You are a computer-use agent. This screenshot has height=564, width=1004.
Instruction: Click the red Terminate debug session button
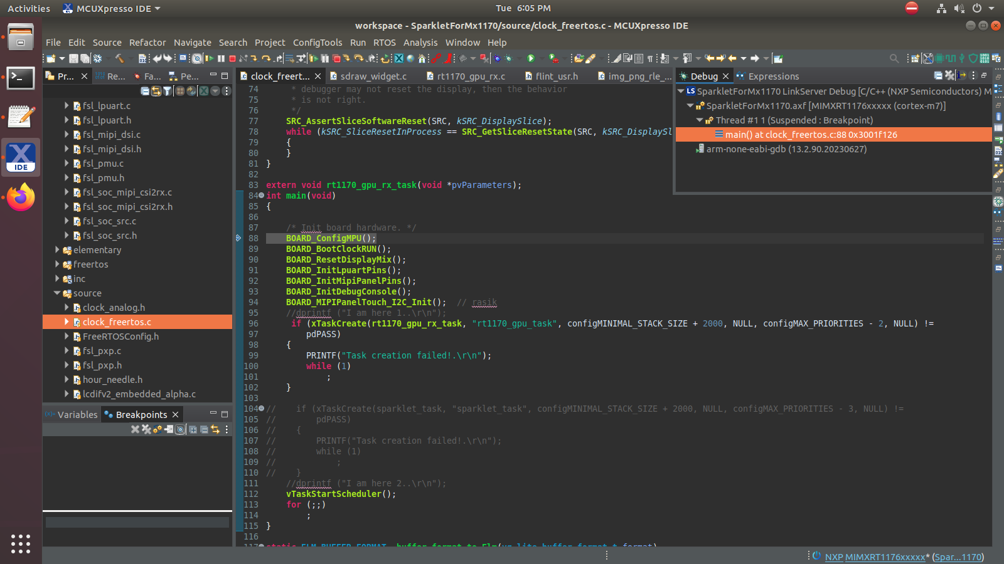point(232,58)
